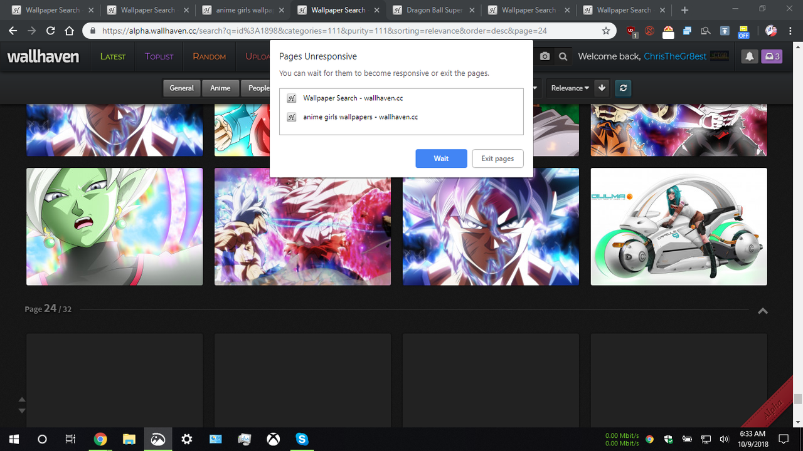
Task: Close the Dragon Ball Super tab
Action: 471,10
